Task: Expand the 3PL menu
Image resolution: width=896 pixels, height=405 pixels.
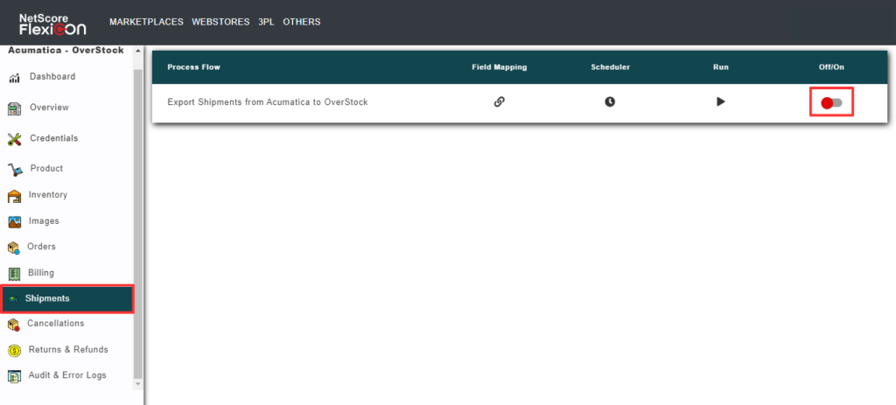Action: [x=266, y=22]
